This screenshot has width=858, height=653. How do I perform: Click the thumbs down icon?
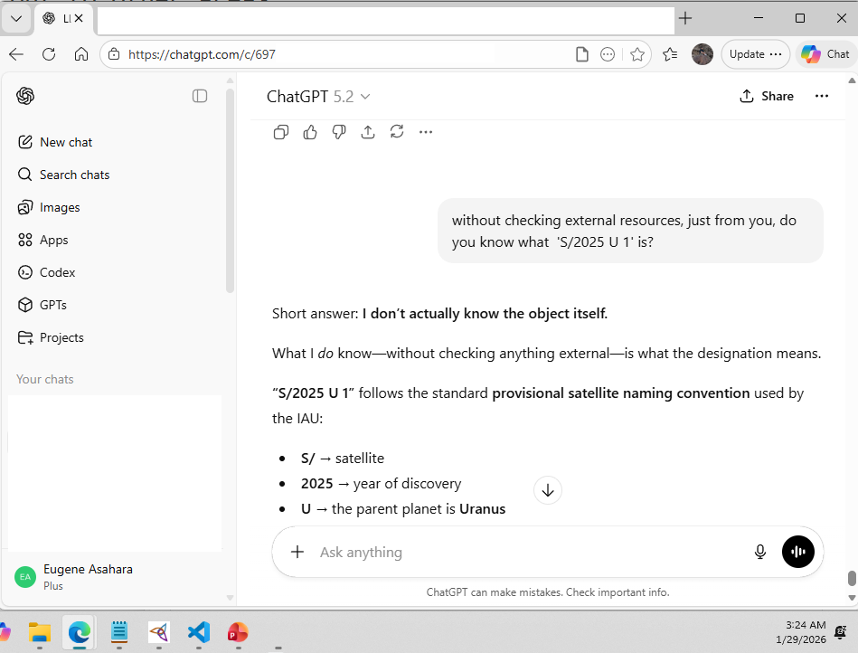pos(339,132)
